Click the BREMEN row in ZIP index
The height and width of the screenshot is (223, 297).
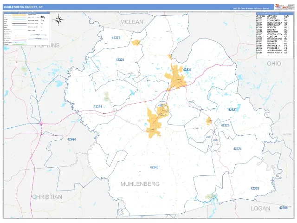(272, 30)
